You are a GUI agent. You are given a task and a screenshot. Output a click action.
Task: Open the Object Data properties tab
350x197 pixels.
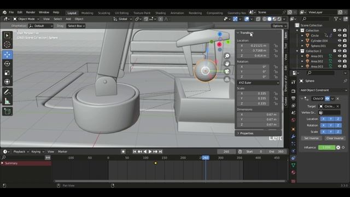pyautogui.click(x=293, y=165)
